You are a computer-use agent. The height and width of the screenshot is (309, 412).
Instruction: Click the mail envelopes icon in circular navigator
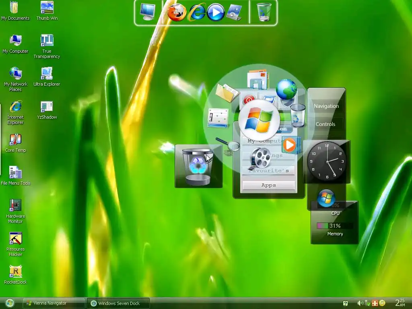click(257, 79)
